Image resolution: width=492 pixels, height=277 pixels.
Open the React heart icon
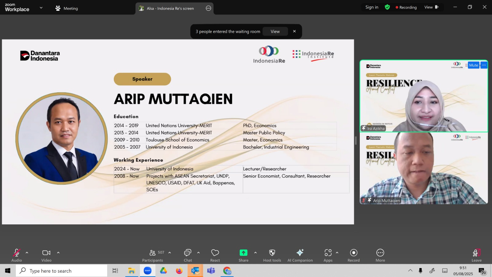(x=215, y=253)
